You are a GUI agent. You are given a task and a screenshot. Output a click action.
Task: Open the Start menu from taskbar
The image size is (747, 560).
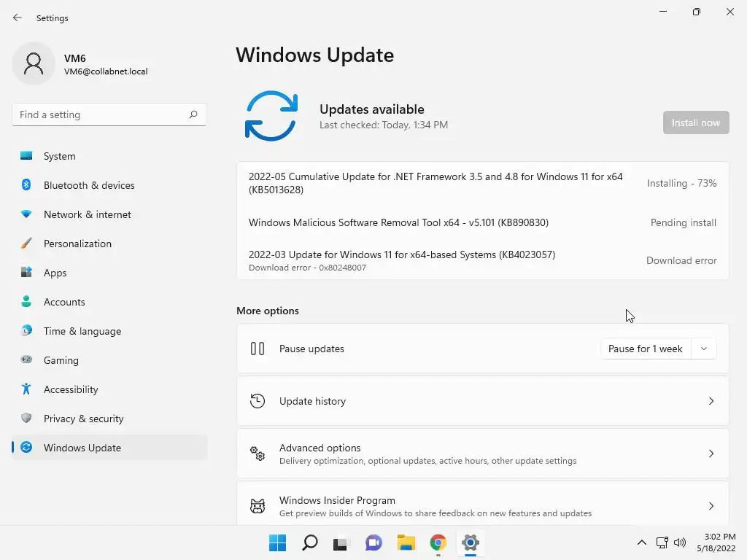click(277, 542)
